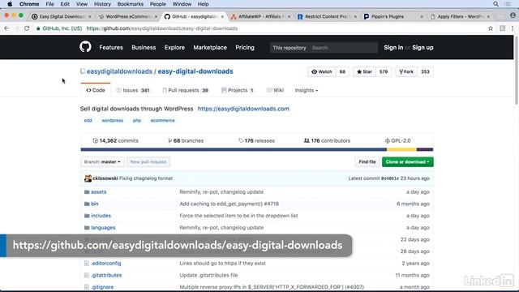Image resolution: width=519 pixels, height=292 pixels.
Task: Click the Sign in link
Action: [x=393, y=48]
